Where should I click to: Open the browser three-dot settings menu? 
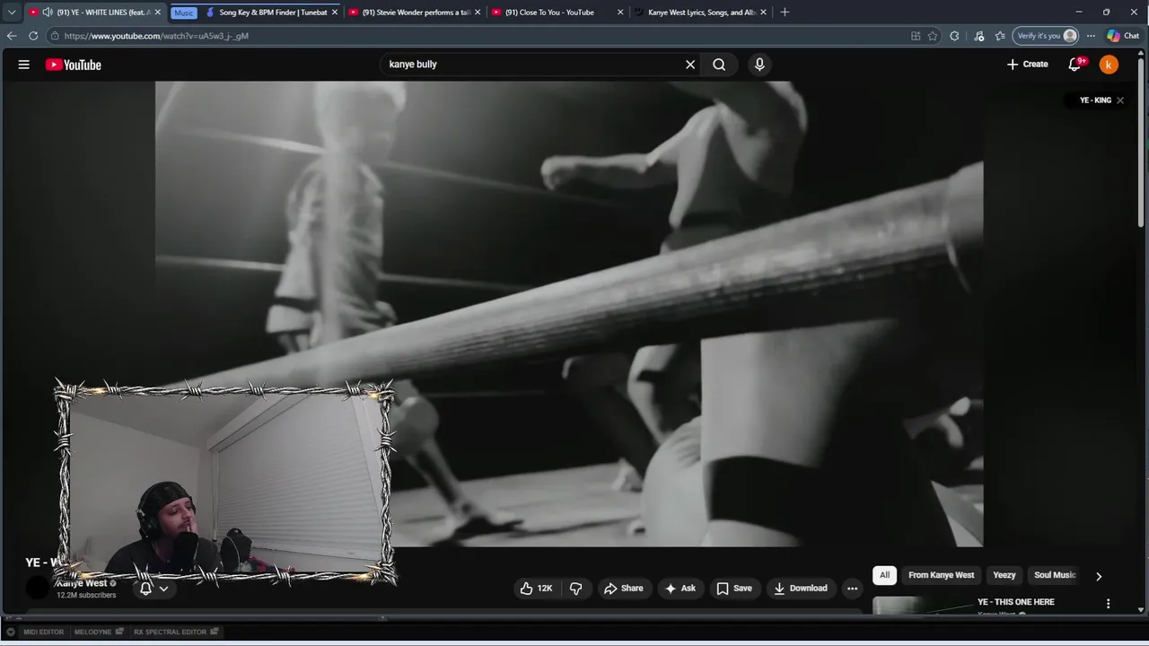tap(1091, 36)
